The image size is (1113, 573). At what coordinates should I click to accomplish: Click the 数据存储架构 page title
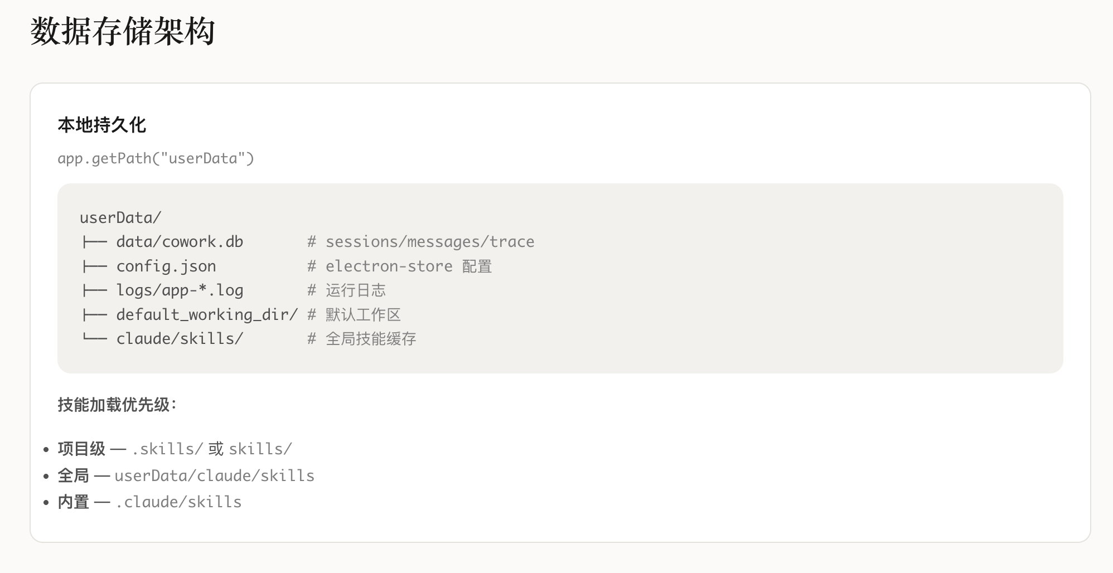click(123, 31)
